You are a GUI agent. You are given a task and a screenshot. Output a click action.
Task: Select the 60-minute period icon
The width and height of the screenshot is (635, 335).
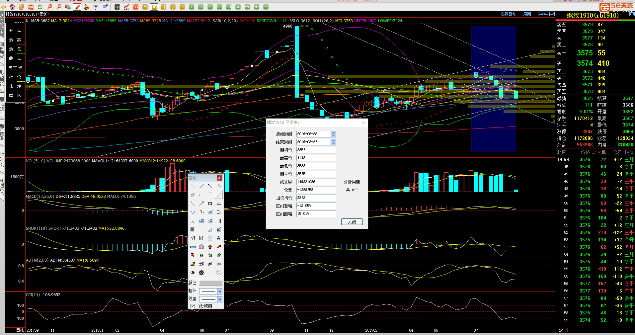point(238,7)
